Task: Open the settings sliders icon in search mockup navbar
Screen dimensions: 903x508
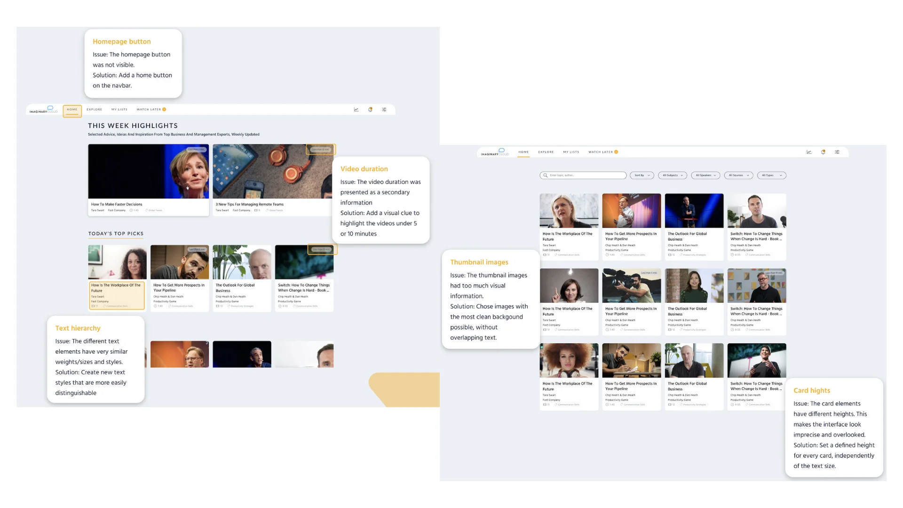Action: (837, 152)
